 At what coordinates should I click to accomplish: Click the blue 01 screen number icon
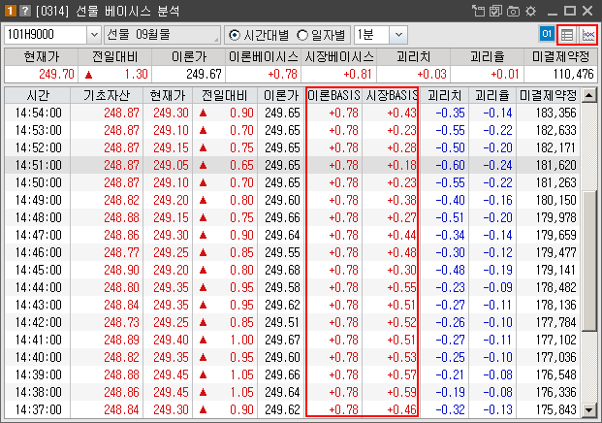[547, 35]
